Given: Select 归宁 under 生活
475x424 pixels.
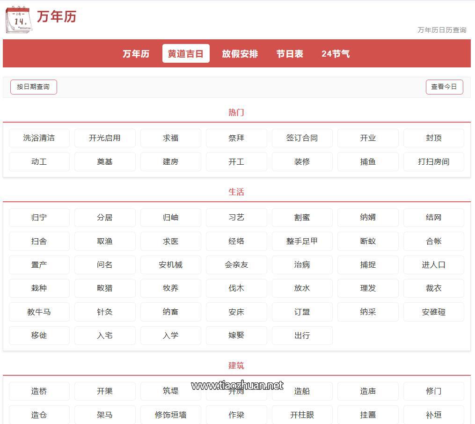Looking at the screenshot, I should [39, 218].
